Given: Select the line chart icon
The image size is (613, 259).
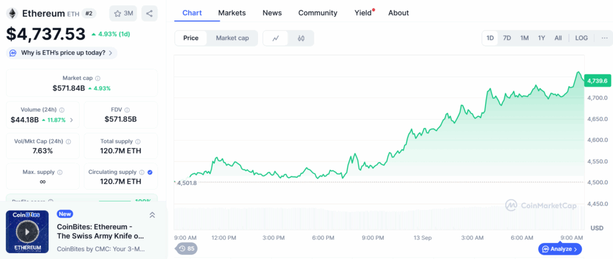Looking at the screenshot, I should point(275,38).
